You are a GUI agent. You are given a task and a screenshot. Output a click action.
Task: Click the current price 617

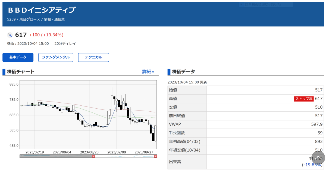(x=21, y=35)
